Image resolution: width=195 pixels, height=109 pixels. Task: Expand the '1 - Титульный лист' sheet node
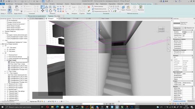[5, 55]
